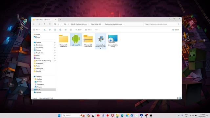Click 'Adb & Fastboot drivers' breadcrumb
210x118 pixels.
click(79, 24)
